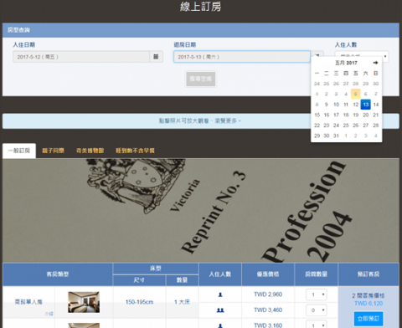Image resolution: width=402 pixels, height=328 pixels.
Task: Select highlighted day 13 in calendar
Action: pyautogui.click(x=366, y=105)
